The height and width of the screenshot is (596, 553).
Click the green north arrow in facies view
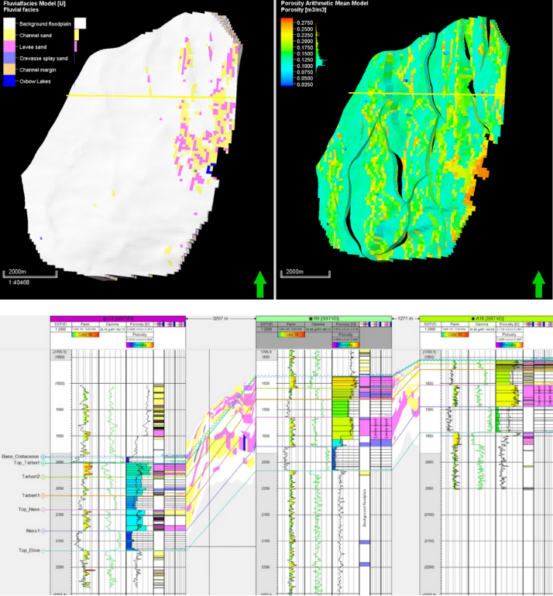click(x=260, y=284)
